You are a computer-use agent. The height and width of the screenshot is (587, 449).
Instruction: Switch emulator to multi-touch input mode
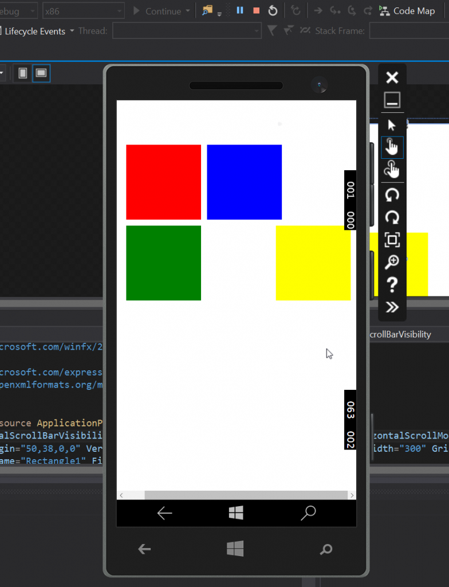pos(392,169)
